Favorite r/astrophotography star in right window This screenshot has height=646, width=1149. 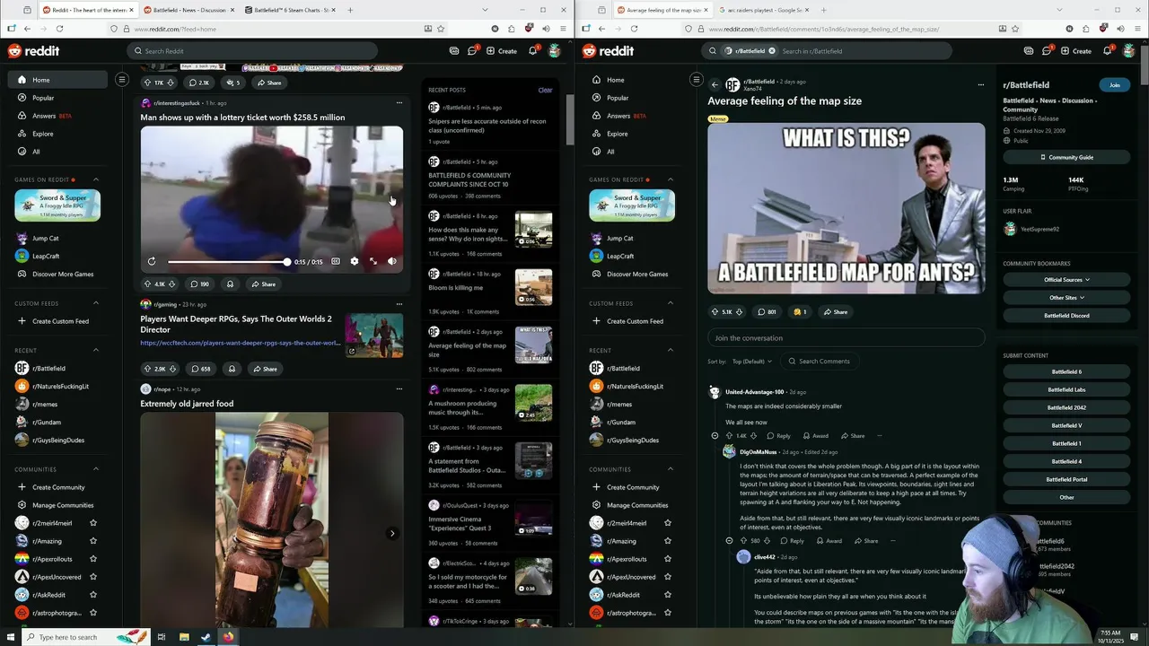point(668,613)
